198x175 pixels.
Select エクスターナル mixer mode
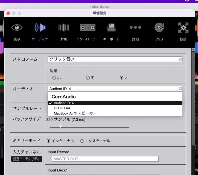click(82, 141)
